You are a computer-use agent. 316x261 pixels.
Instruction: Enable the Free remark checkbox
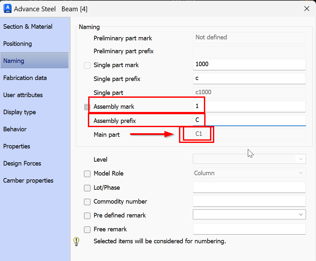pyautogui.click(x=87, y=229)
